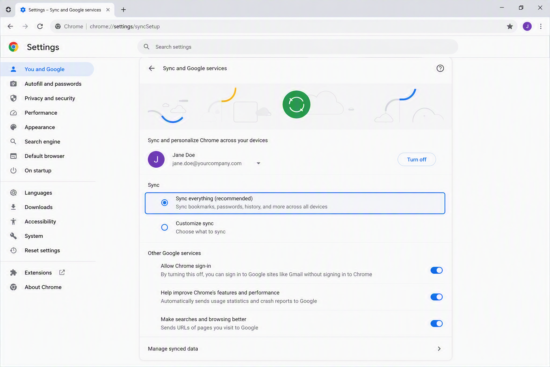Click the Performance gauge icon
550x367 pixels.
(13, 113)
